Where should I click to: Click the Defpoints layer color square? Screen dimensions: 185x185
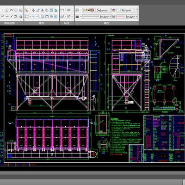coord(95,10)
